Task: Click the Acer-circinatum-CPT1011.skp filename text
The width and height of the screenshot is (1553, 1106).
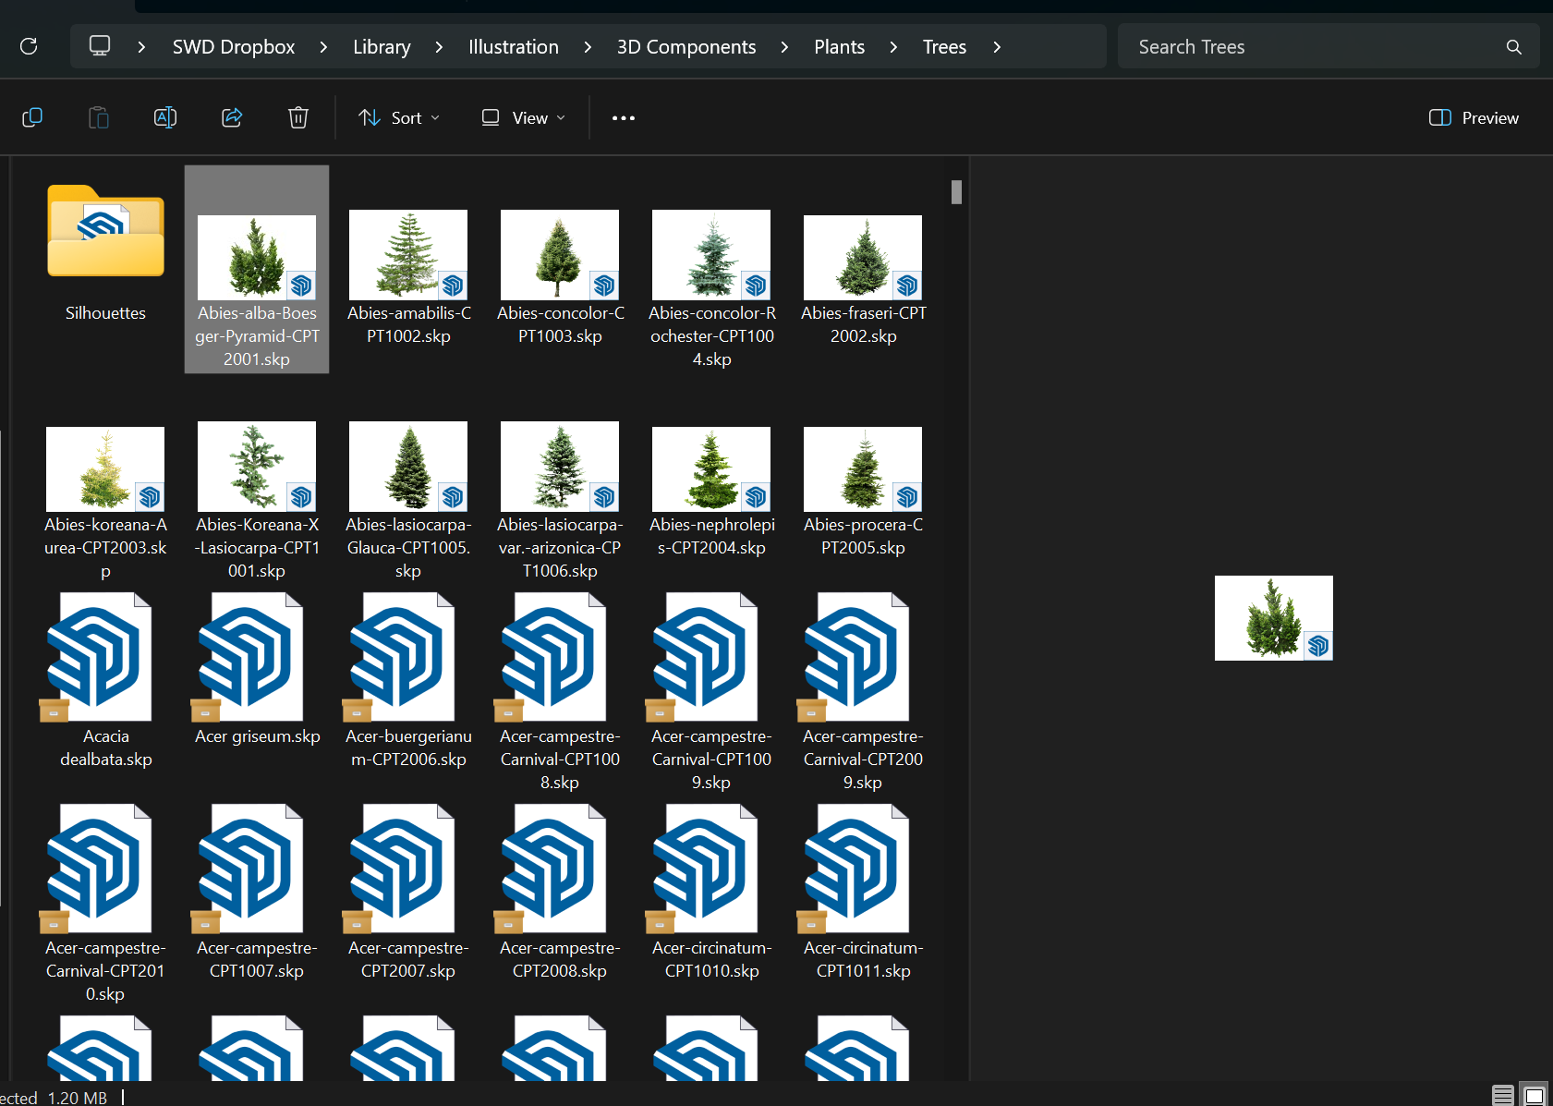Action: [x=863, y=959]
